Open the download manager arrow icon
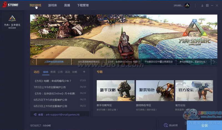The width and height of the screenshot is (222, 130). (202, 6)
